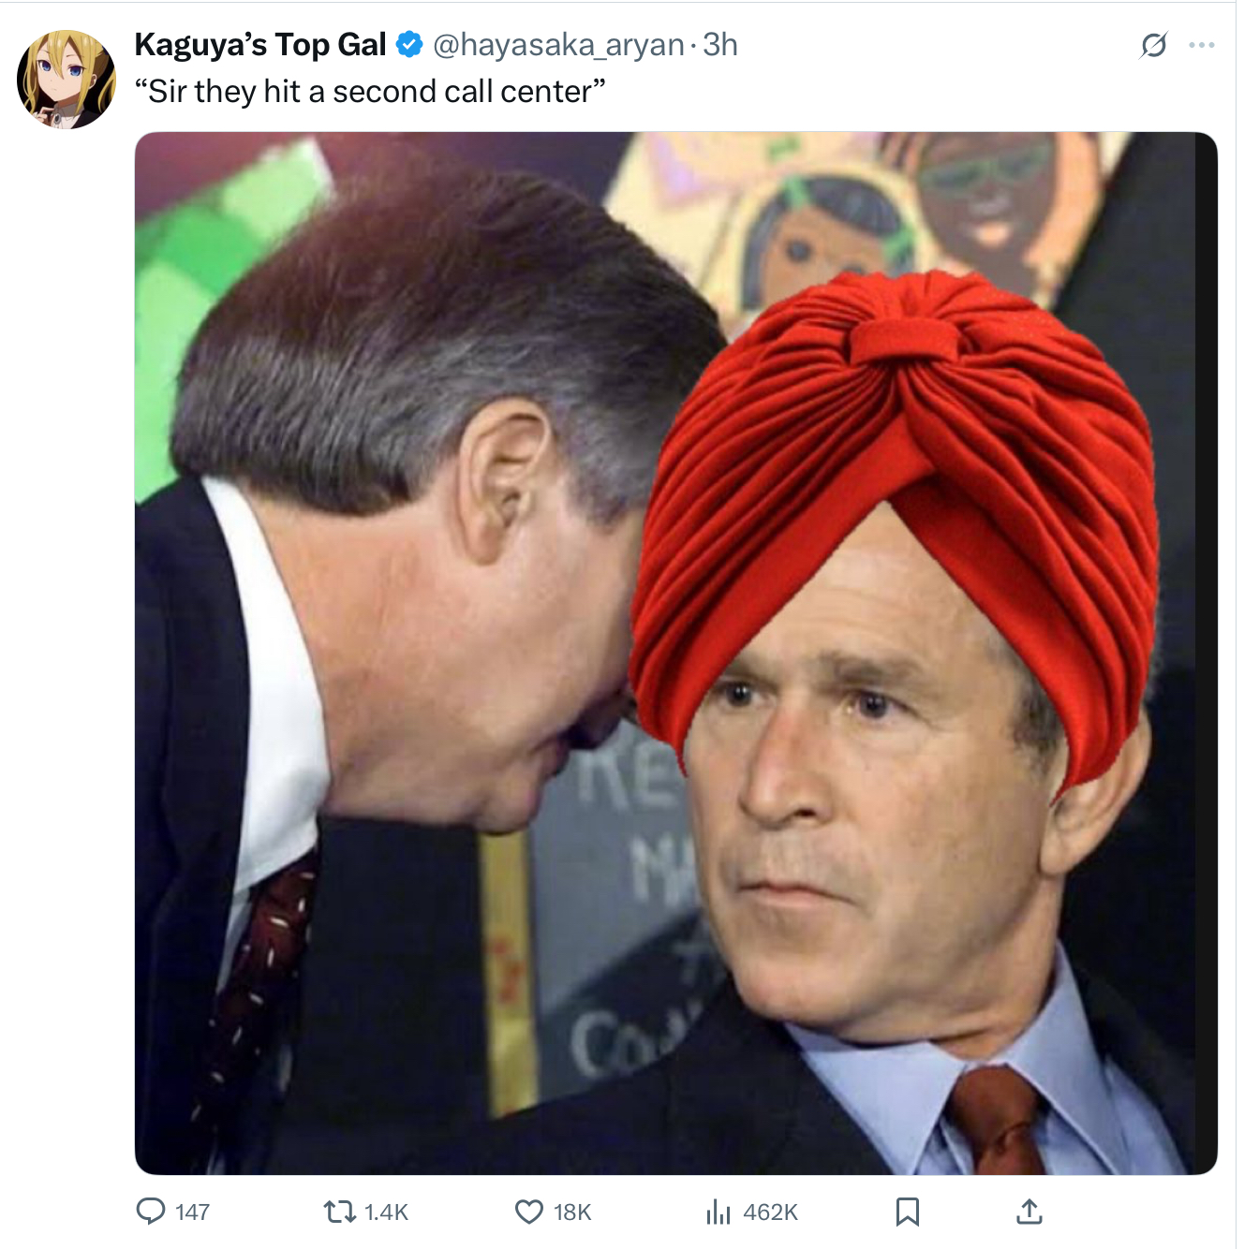Click the @hayasaka_aryan handle
This screenshot has height=1249, width=1259.
(558, 45)
